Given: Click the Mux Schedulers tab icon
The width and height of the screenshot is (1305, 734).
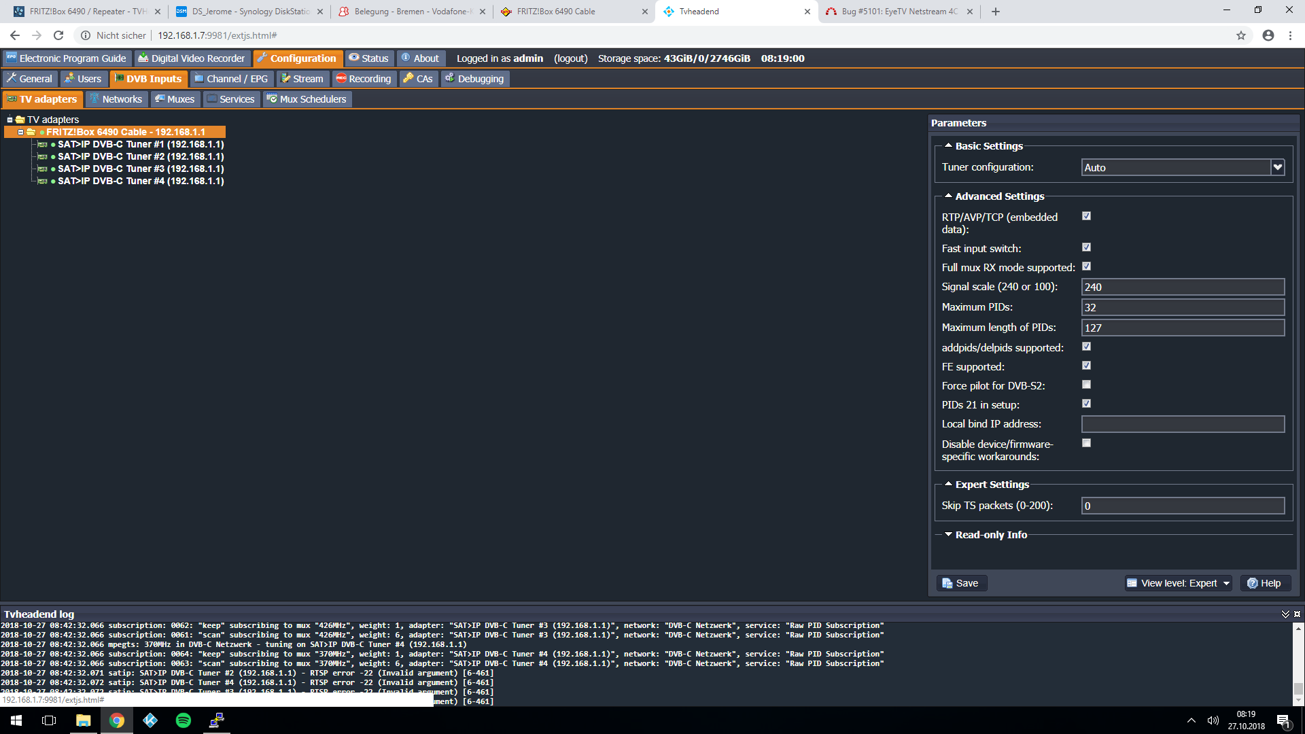Looking at the screenshot, I should [272, 99].
